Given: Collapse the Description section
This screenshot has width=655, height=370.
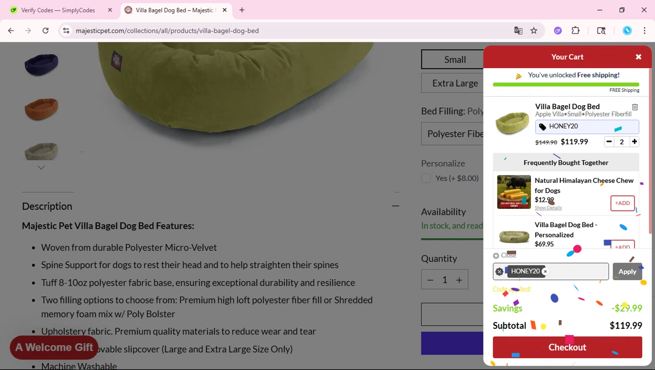Looking at the screenshot, I should point(396,206).
